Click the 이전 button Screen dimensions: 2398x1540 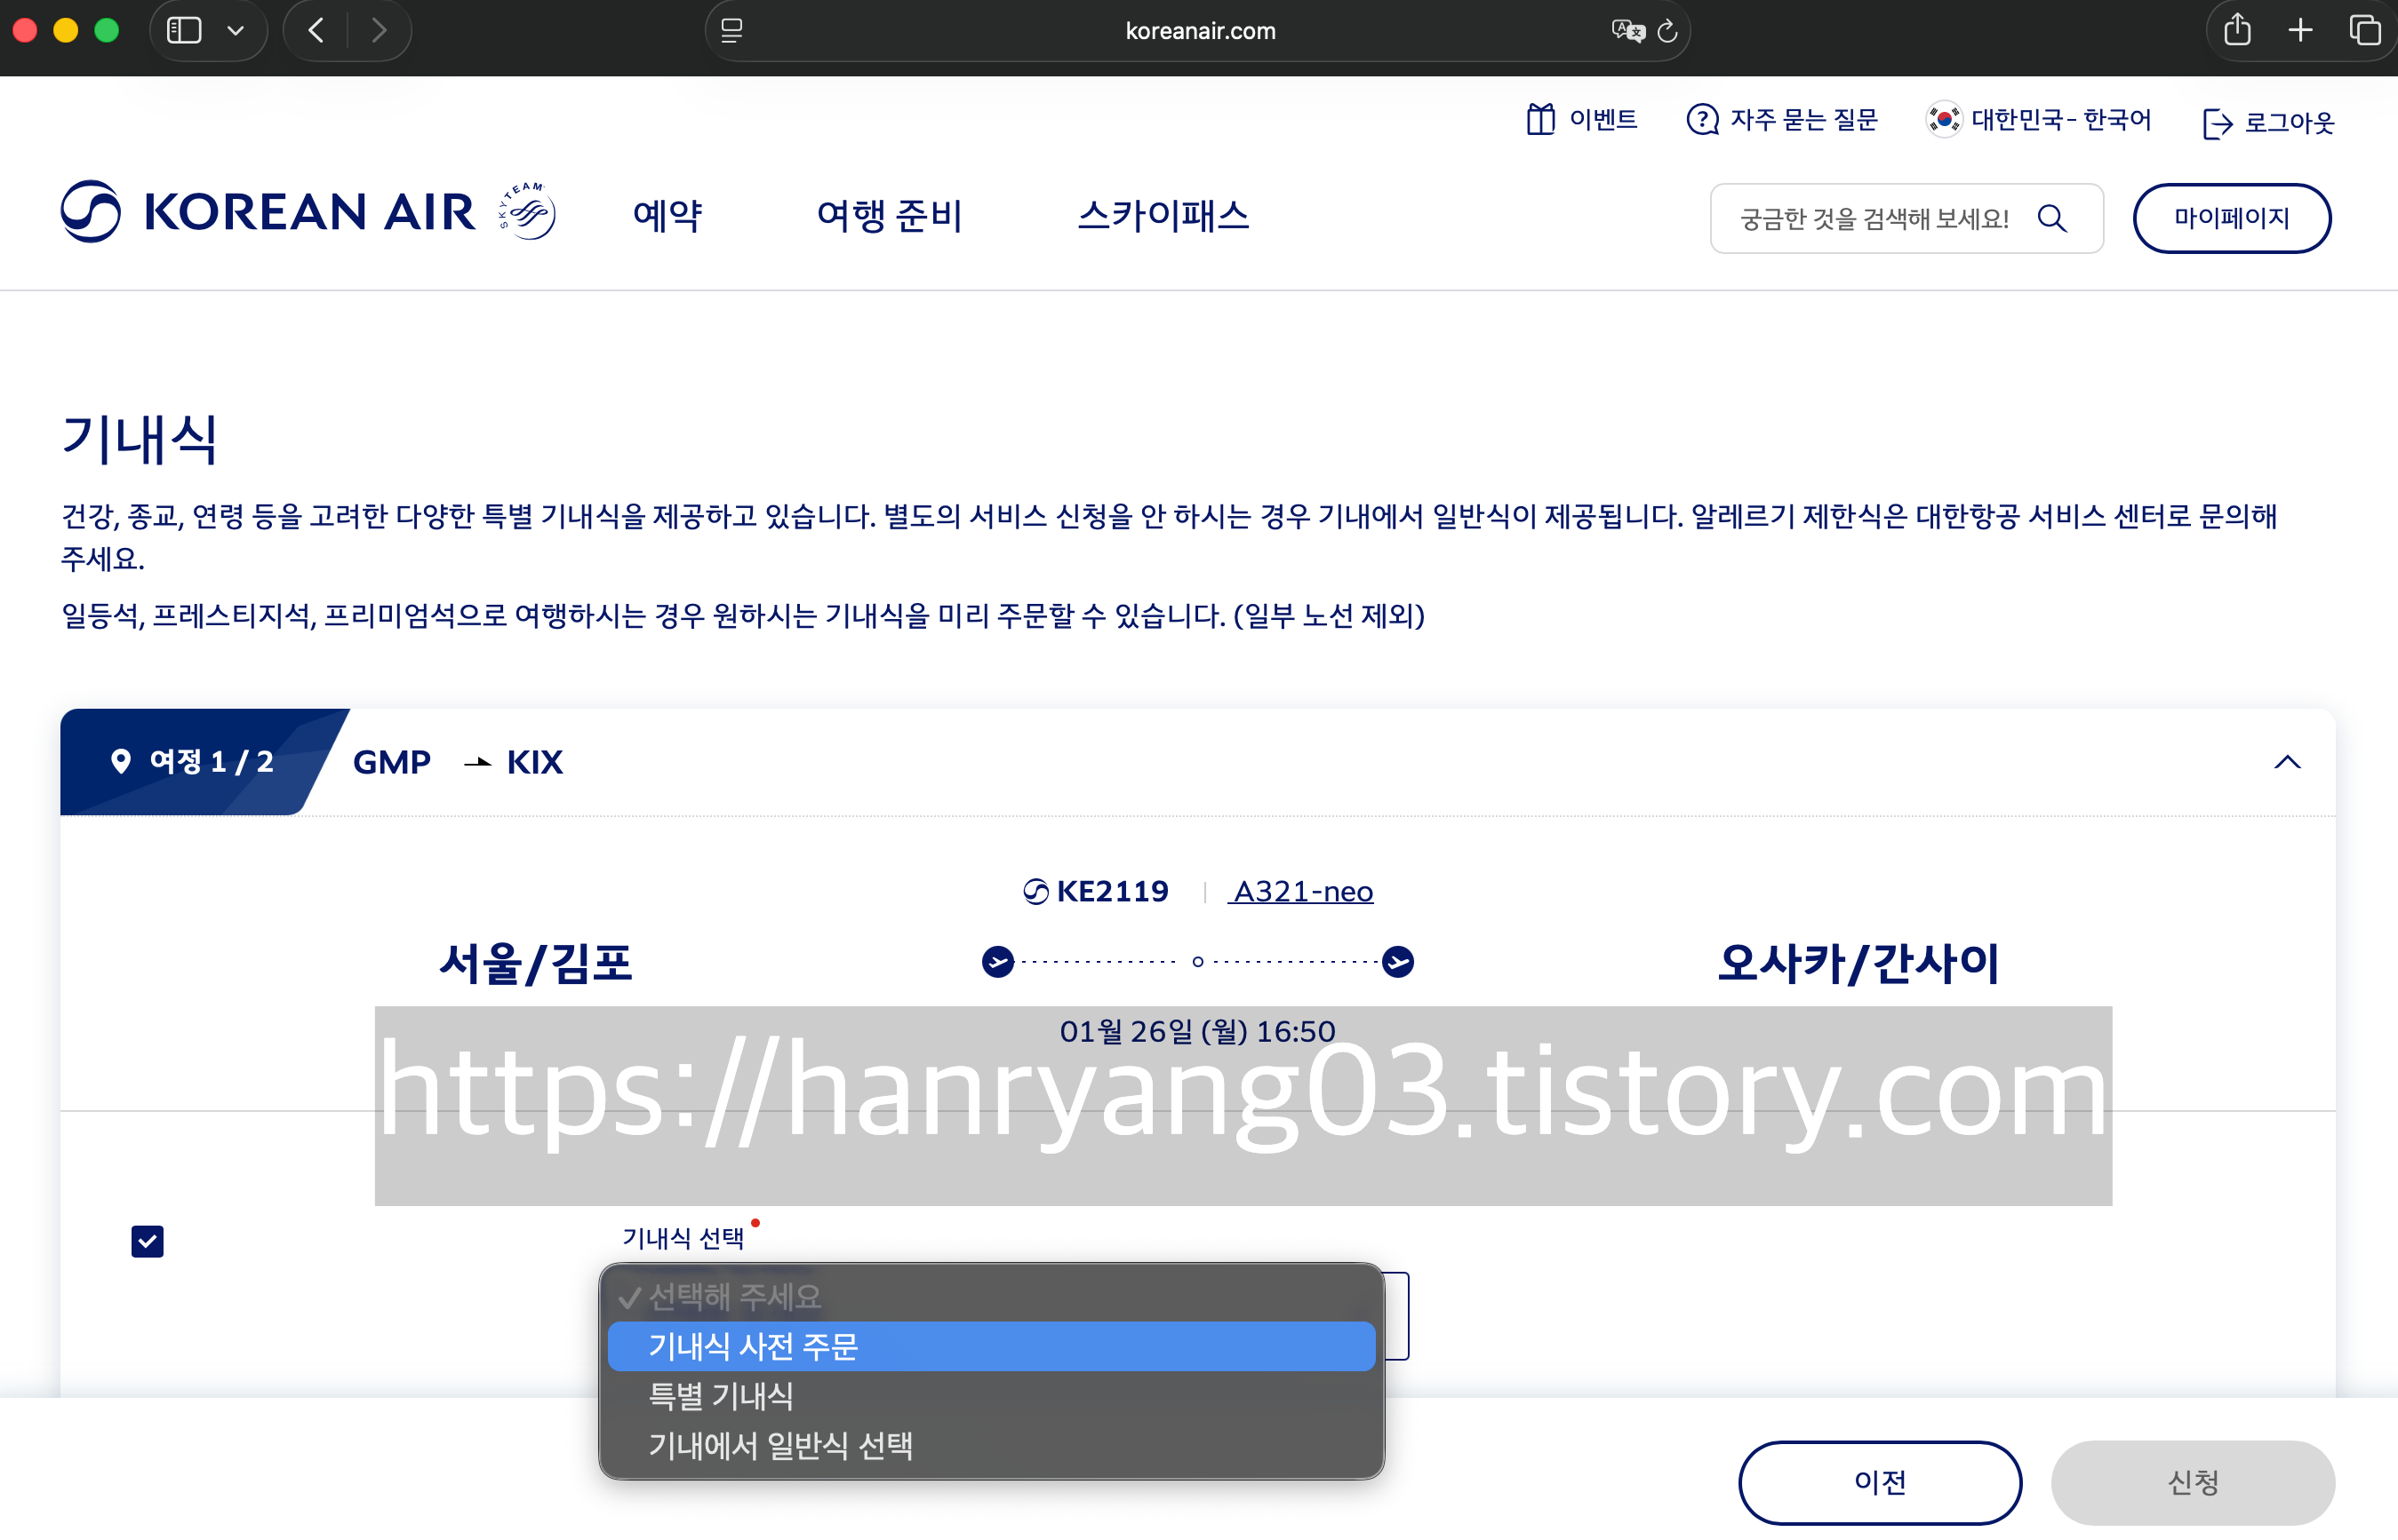tap(1879, 1482)
